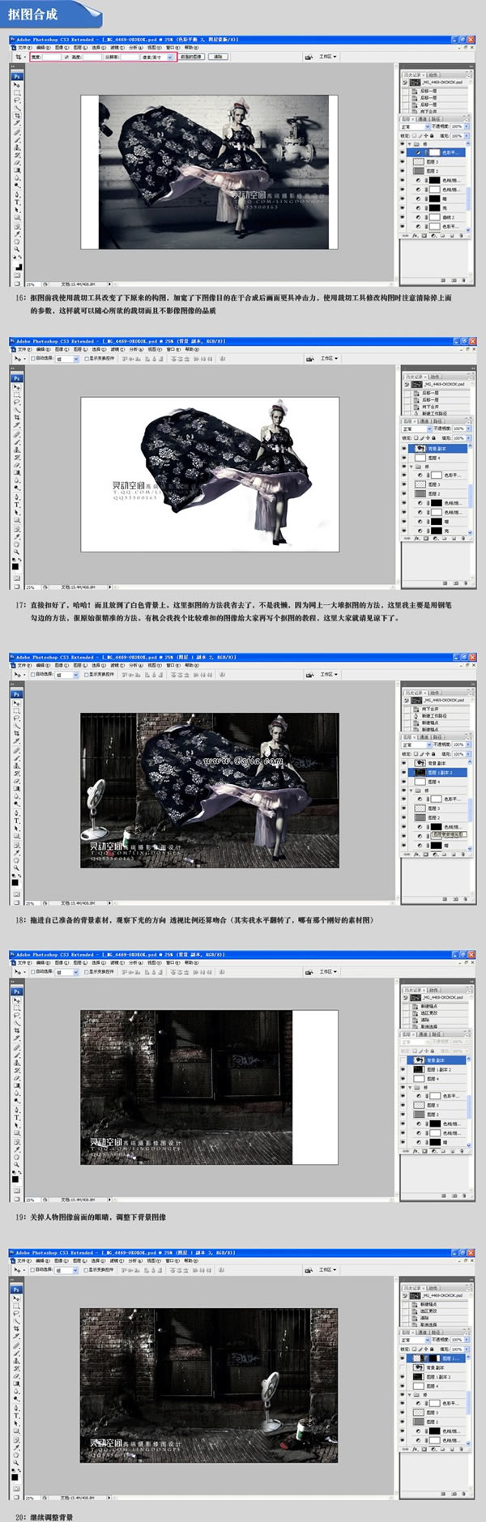486x1522 pixels.
Task: Hide the selected 背景 副本 layer in white-cutout window
Action: pos(404,448)
